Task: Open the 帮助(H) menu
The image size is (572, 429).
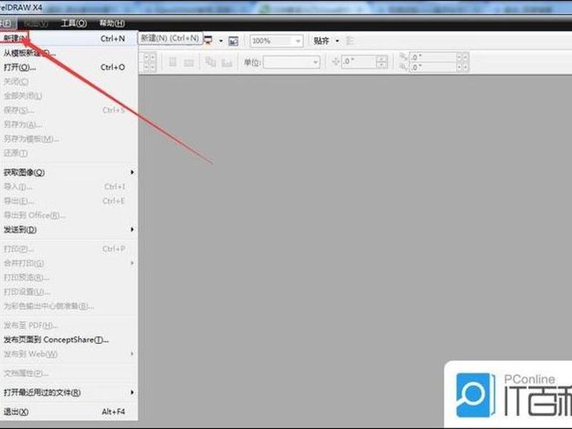Action: (112, 24)
